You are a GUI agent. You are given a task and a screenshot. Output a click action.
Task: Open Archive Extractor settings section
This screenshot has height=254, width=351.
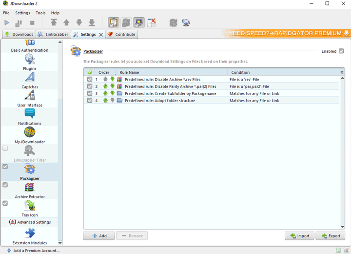click(30, 190)
